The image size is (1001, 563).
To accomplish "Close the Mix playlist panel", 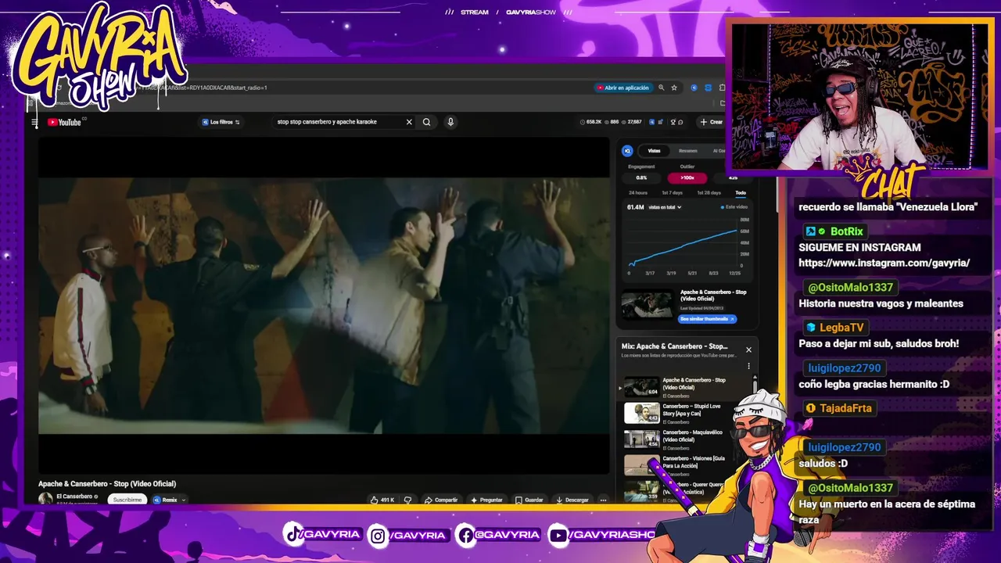I will coord(748,350).
